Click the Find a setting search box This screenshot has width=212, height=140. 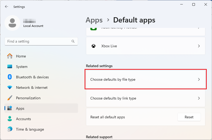[x=41, y=41]
